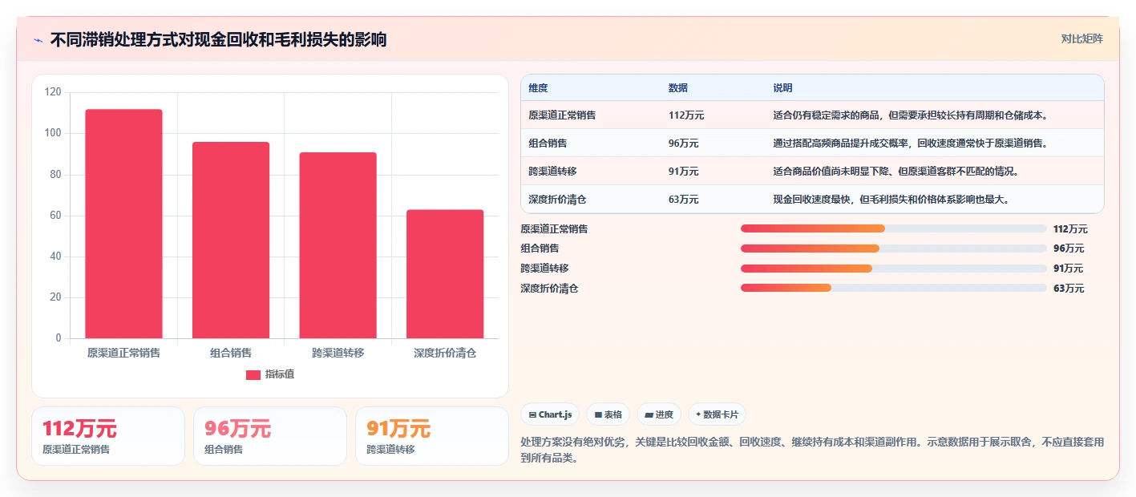
Task: Click the description starting 适合仍有稳定需求的商品
Action: pos(910,115)
